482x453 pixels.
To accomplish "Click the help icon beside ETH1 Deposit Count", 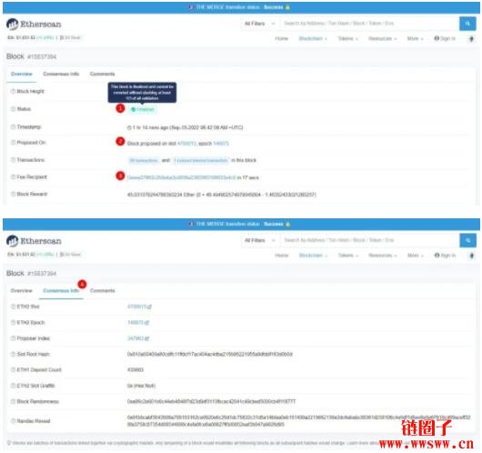I will coord(13,370).
